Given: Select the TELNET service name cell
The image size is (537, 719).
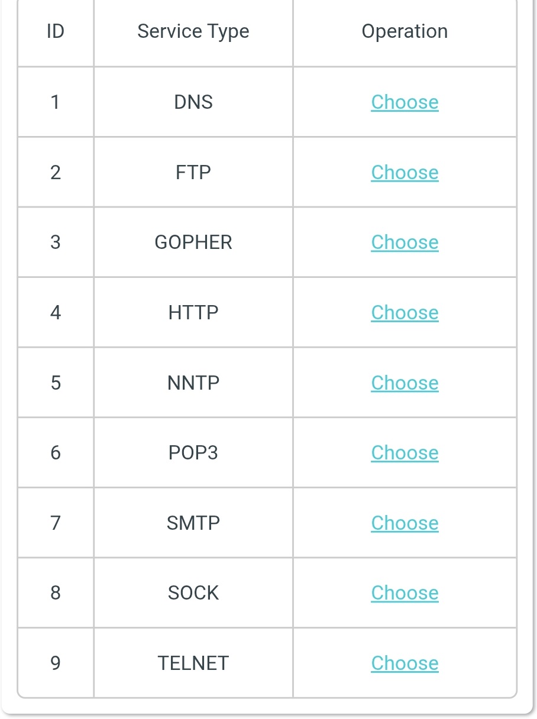Looking at the screenshot, I should [193, 663].
